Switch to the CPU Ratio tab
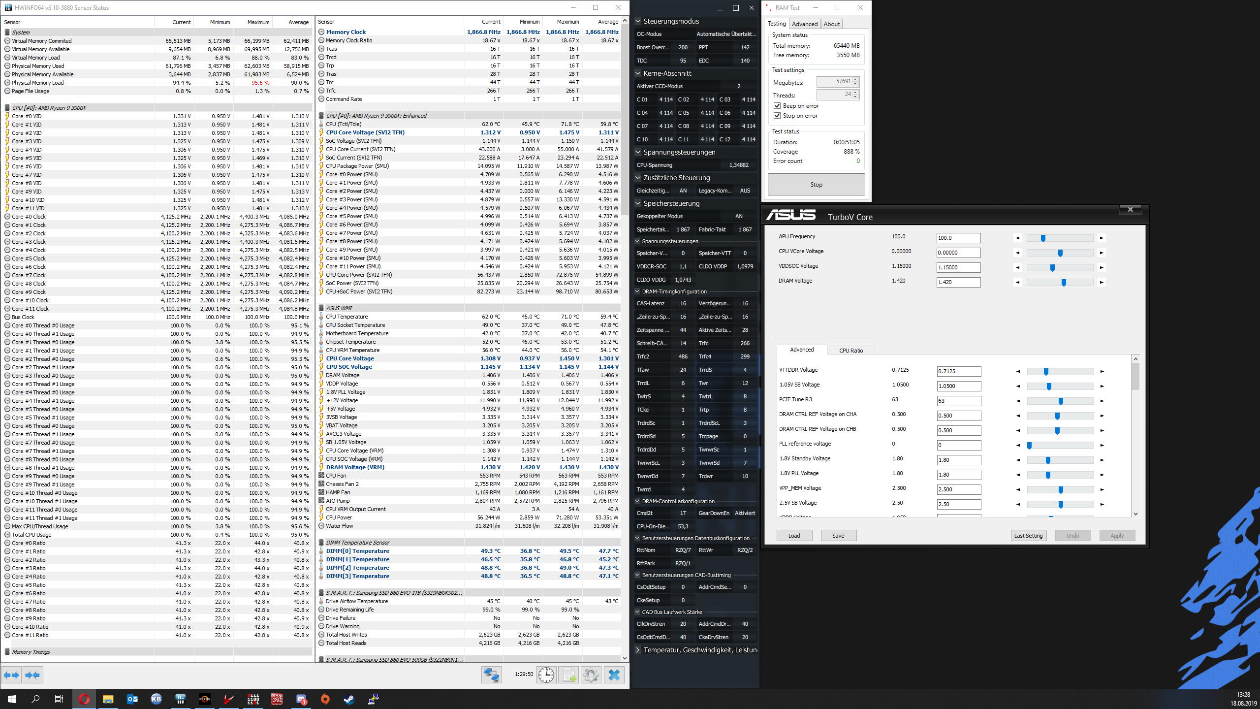Image resolution: width=1260 pixels, height=709 pixels. point(850,351)
